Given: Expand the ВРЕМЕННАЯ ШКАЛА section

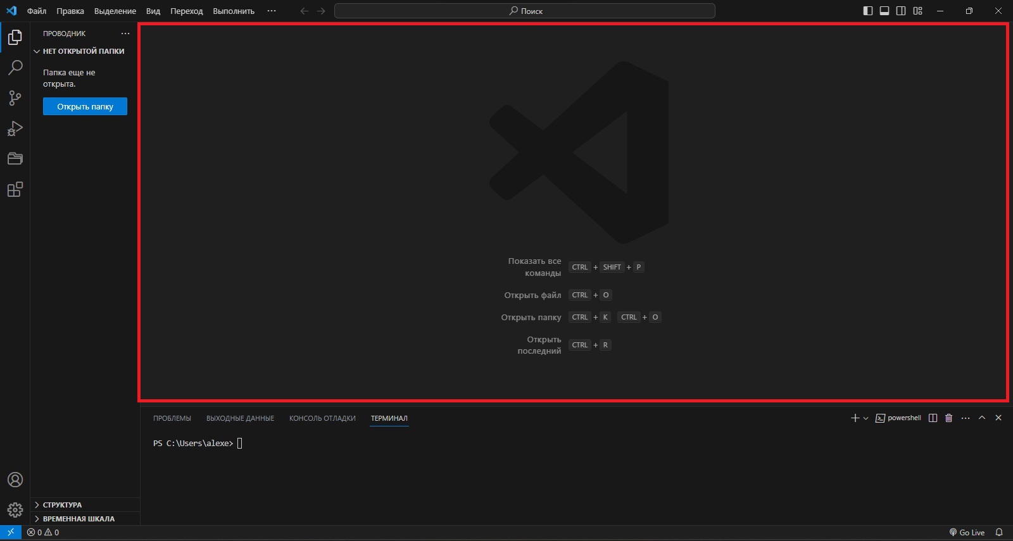Looking at the screenshot, I should (85, 519).
